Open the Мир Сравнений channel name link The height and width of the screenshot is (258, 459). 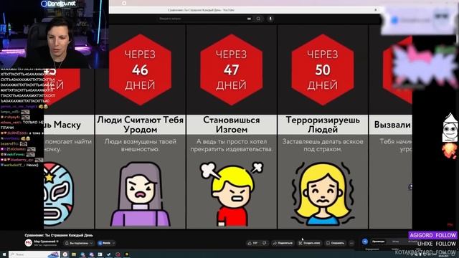(44, 242)
